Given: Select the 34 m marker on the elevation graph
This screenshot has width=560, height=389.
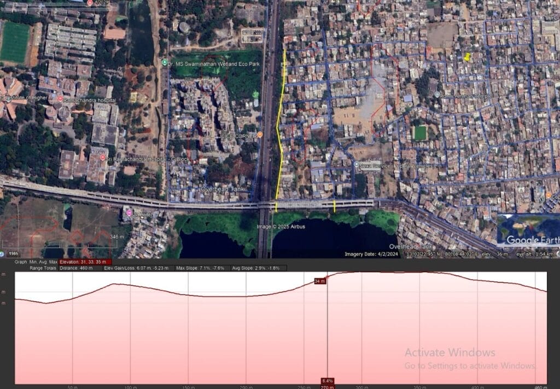Looking at the screenshot, I should coord(322,281).
